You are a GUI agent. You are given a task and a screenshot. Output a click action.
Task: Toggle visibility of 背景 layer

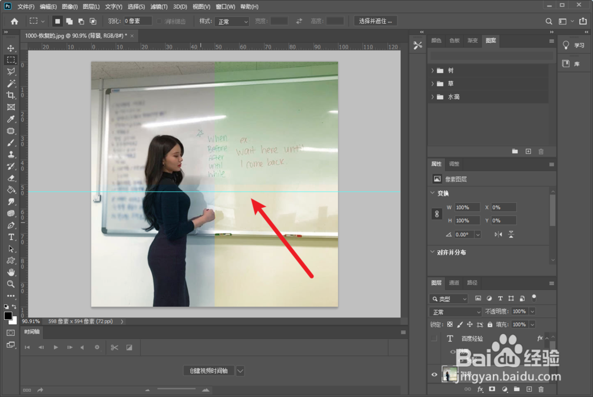(x=434, y=374)
